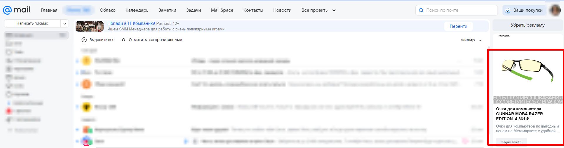
Task: Click the Убрать рекламу button
Action: pos(527,25)
